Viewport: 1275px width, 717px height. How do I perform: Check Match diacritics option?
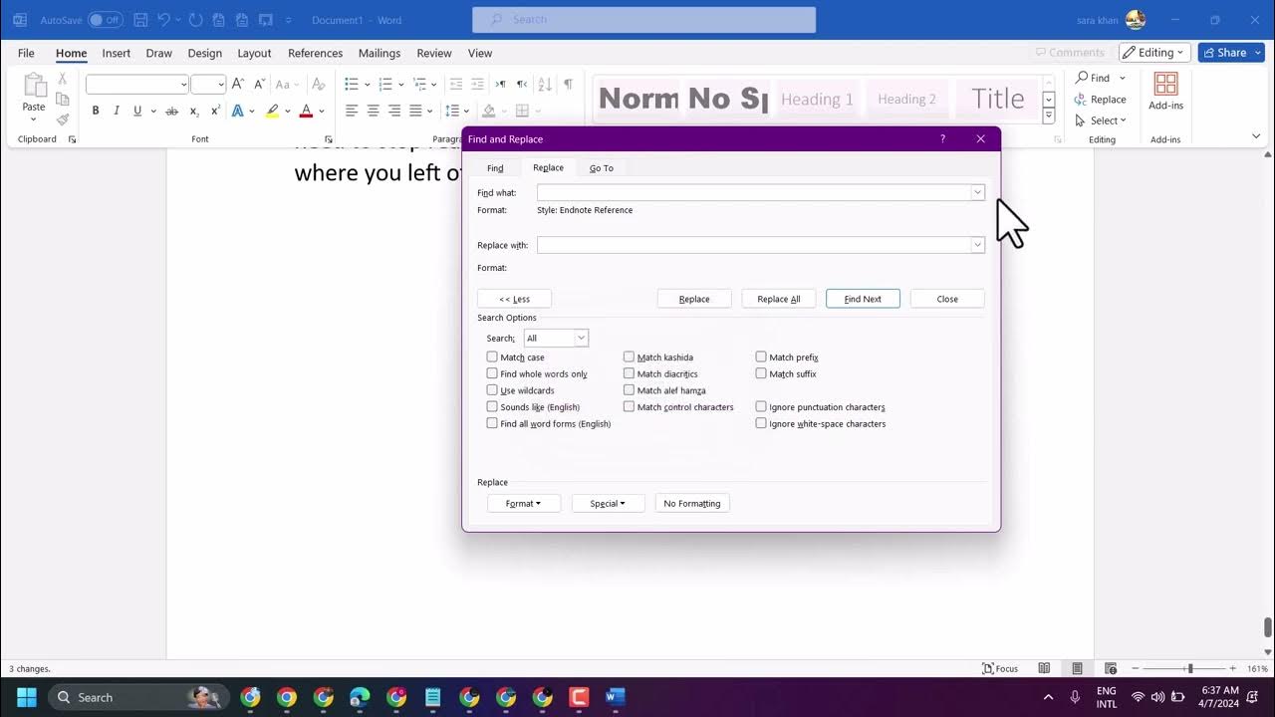[x=629, y=373]
